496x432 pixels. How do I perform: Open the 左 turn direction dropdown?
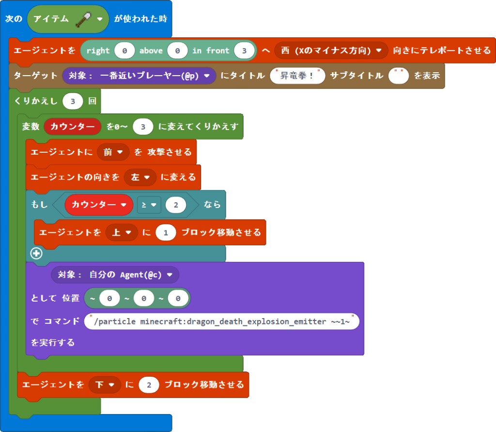140,177
